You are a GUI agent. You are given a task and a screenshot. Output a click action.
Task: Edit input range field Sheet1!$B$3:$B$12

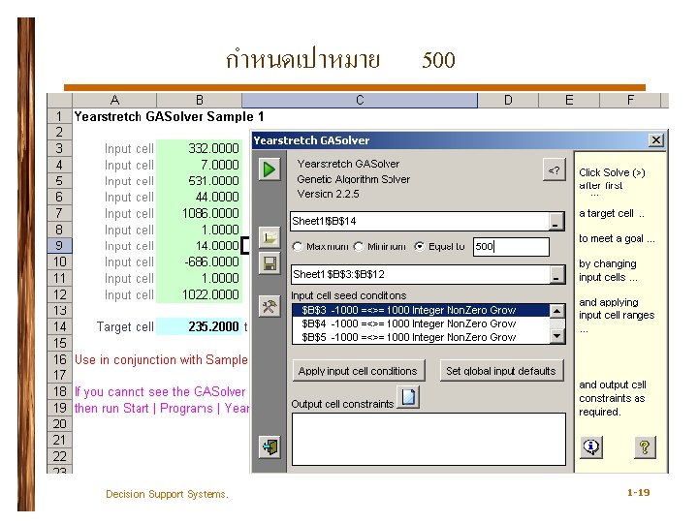pos(420,274)
